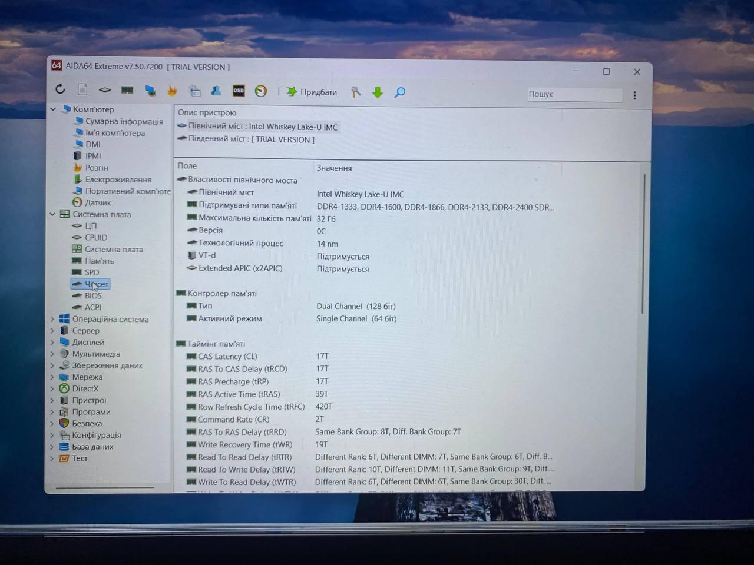
Task: Expand the Збереження даних node
Action: pyautogui.click(x=52, y=365)
